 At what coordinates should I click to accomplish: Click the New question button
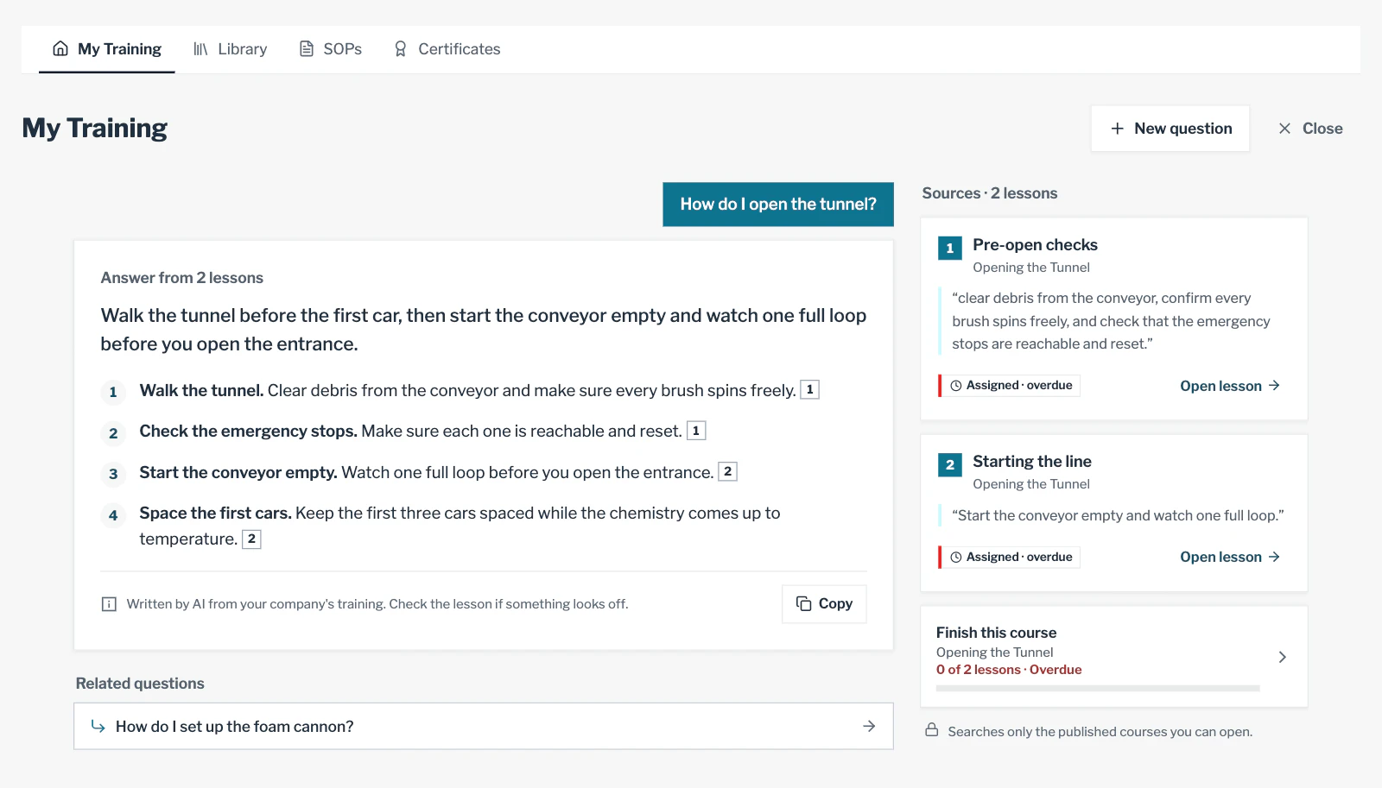(x=1170, y=129)
